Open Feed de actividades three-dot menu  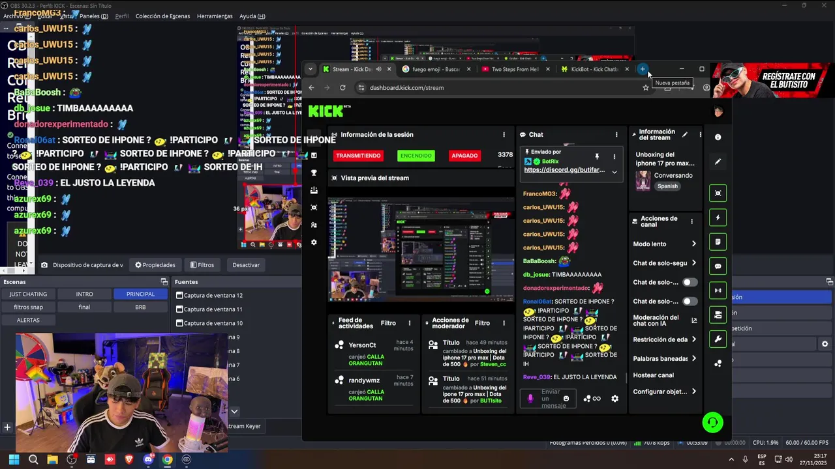pos(410,323)
